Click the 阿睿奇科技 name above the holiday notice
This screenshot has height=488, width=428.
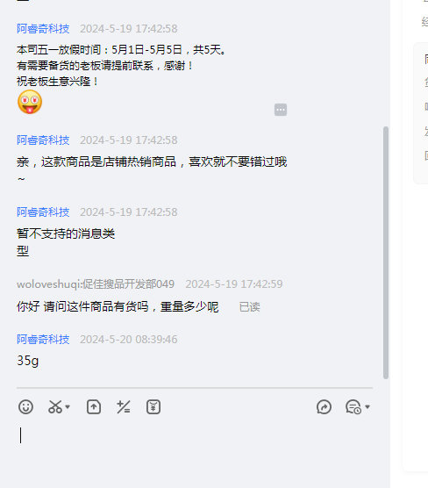tap(43, 29)
